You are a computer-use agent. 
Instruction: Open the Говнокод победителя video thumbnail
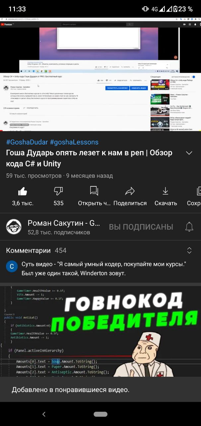[100, 331]
